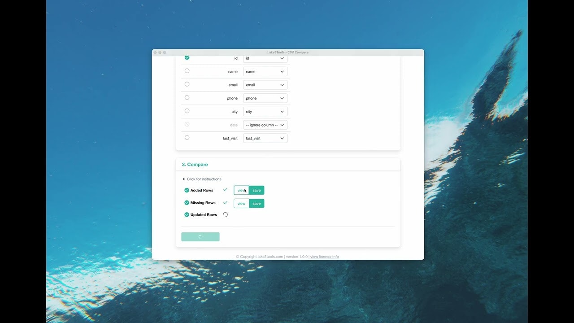Select the email row radio button

point(187,84)
